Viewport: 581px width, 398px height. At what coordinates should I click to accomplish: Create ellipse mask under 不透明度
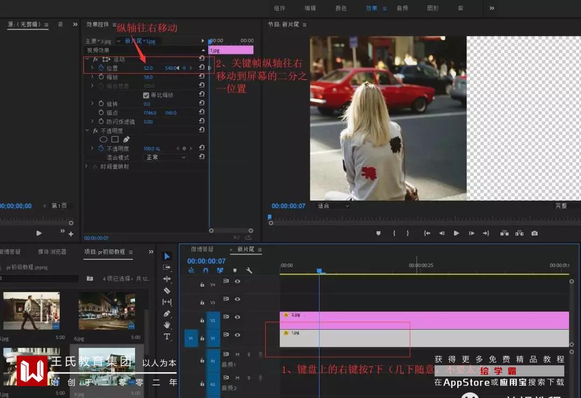(x=103, y=139)
